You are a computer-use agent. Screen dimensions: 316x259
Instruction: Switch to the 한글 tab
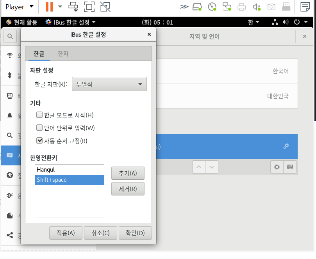(39, 54)
